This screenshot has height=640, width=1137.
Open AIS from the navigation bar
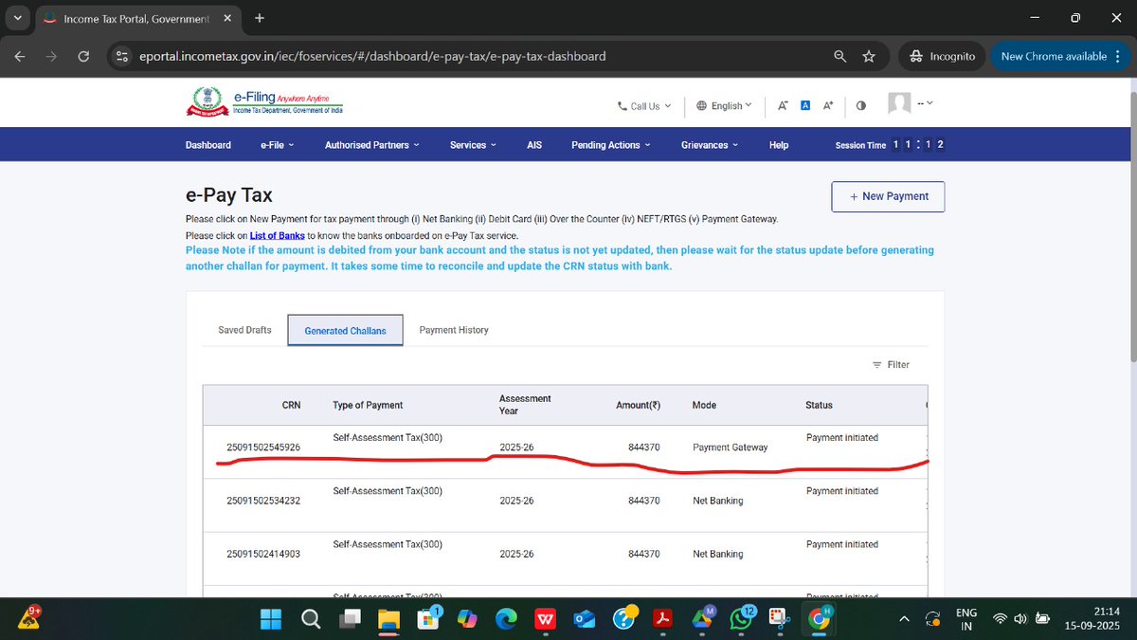pos(534,145)
